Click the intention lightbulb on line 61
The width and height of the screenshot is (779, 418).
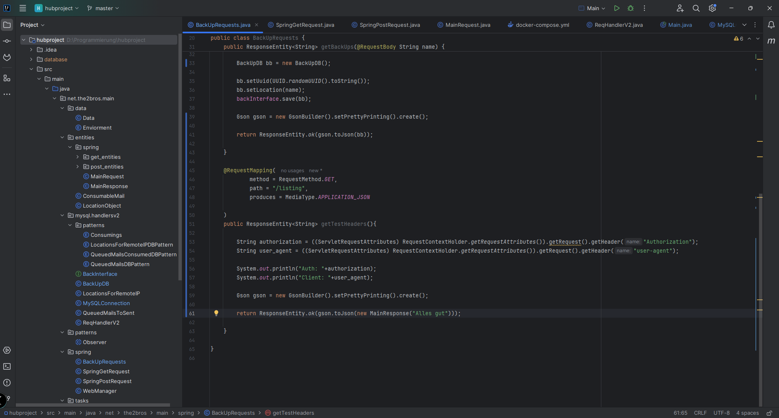[216, 313]
